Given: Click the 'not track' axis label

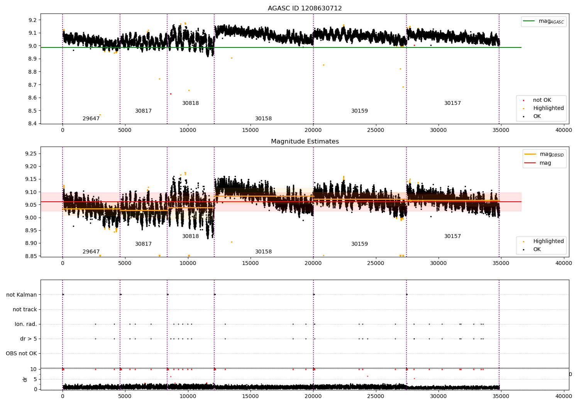Looking at the screenshot, I should (x=25, y=310).
